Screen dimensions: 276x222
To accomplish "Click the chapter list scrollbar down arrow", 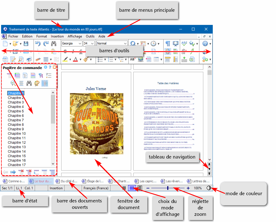I will coord(53,164).
